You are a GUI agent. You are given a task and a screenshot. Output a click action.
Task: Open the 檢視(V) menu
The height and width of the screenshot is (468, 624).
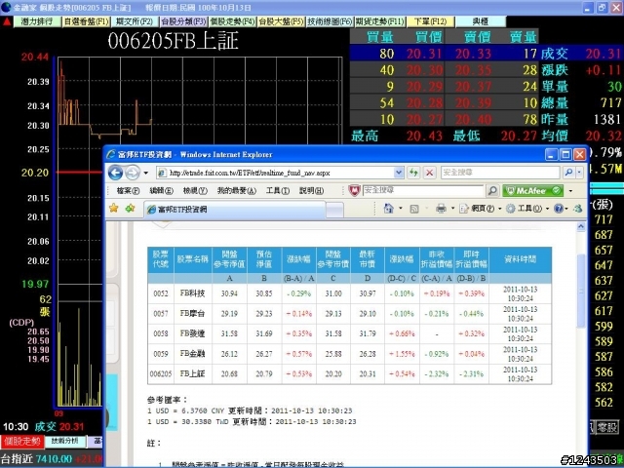(195, 191)
